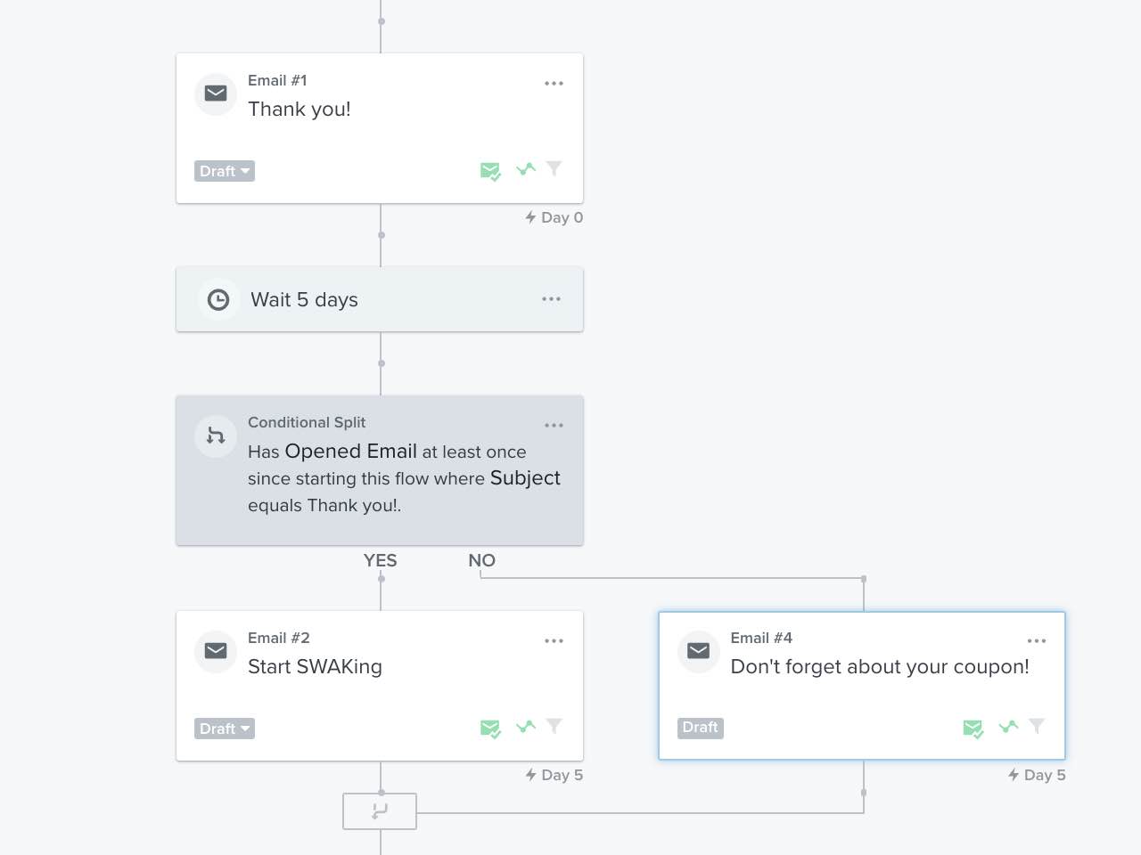The height and width of the screenshot is (855, 1141).
Task: Open the Draft status dropdown on Email #1
Action: pos(224,170)
